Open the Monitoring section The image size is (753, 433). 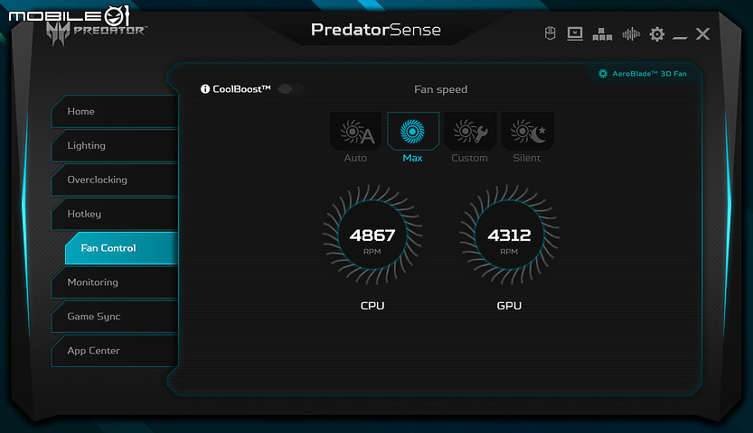(x=115, y=282)
